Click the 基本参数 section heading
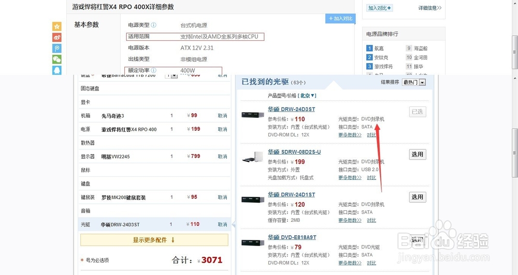The width and height of the screenshot is (518, 275). (x=87, y=25)
